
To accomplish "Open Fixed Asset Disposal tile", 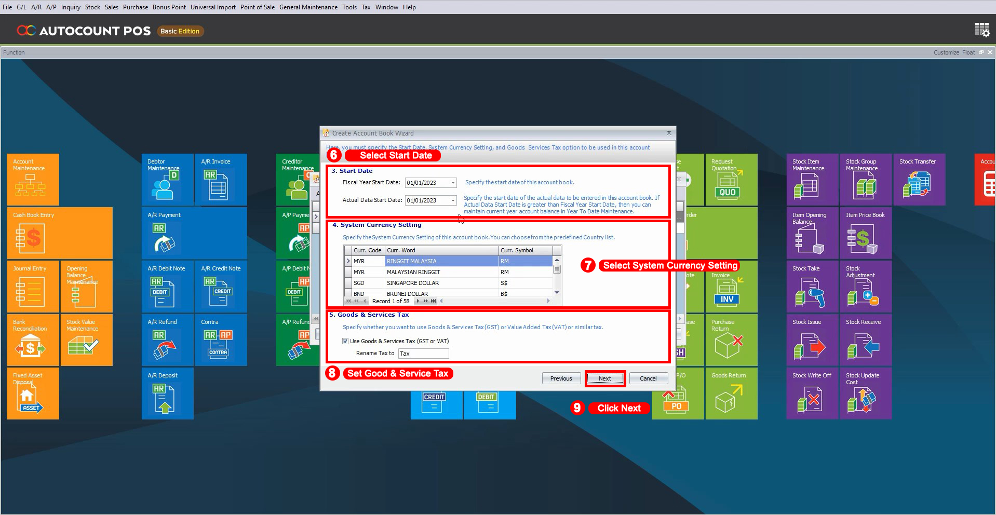I will point(33,393).
